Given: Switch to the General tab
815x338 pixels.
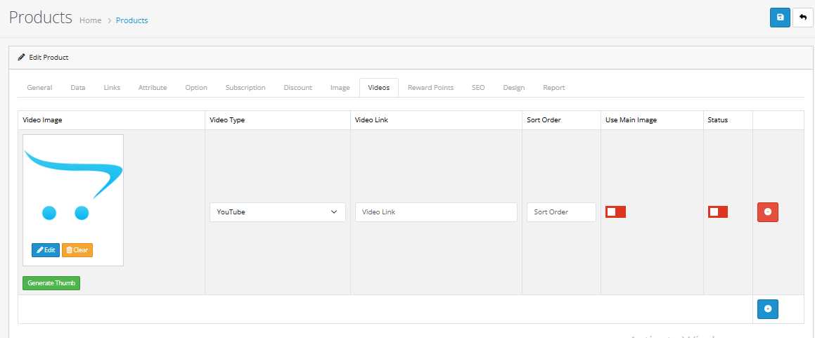Looking at the screenshot, I should pos(39,88).
